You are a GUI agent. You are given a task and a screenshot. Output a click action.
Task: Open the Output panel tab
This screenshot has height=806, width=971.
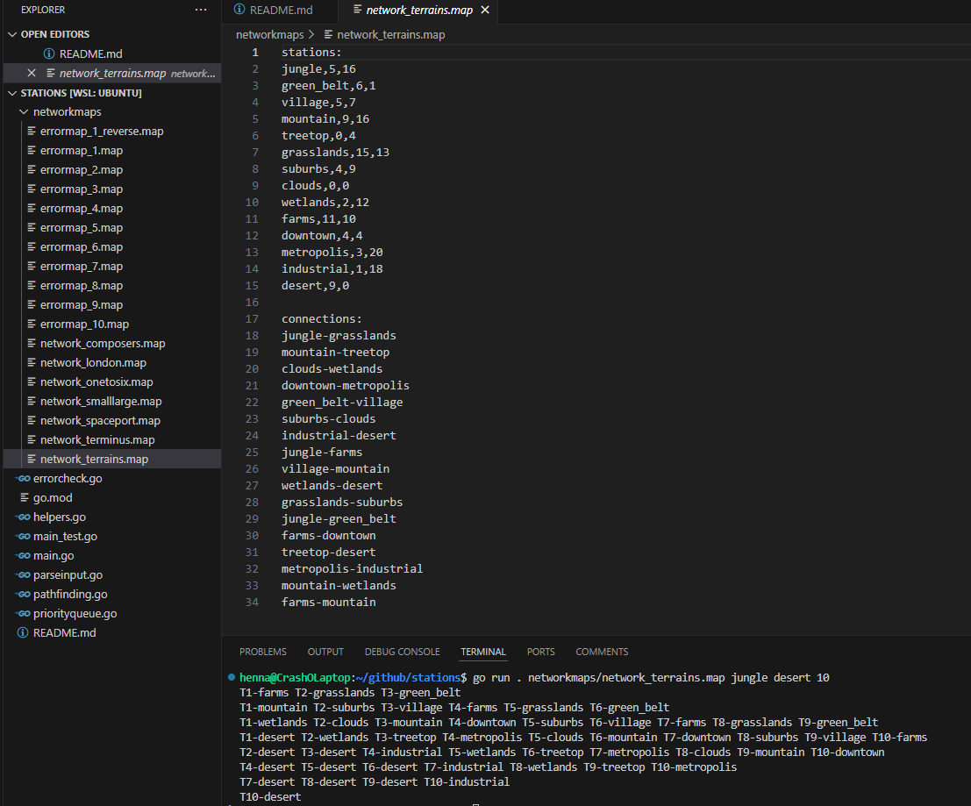pos(325,652)
